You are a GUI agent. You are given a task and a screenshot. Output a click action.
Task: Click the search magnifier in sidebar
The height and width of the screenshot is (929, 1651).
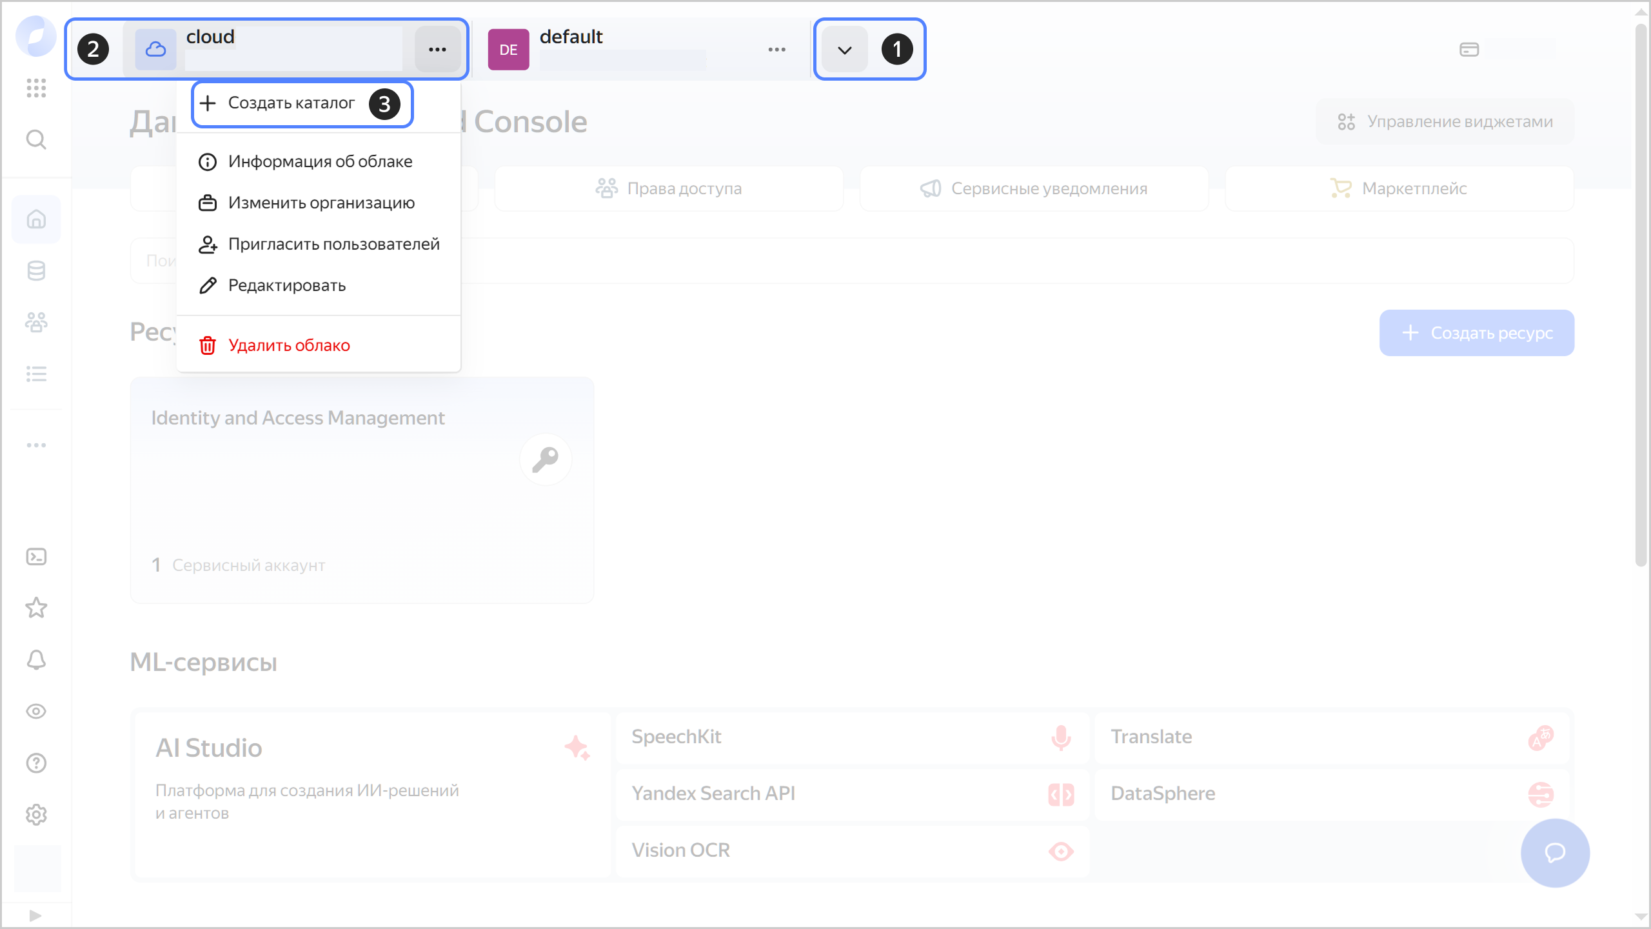tap(36, 139)
